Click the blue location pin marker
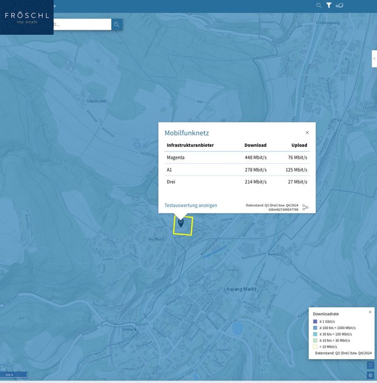This screenshot has width=377, height=383. coord(181,223)
